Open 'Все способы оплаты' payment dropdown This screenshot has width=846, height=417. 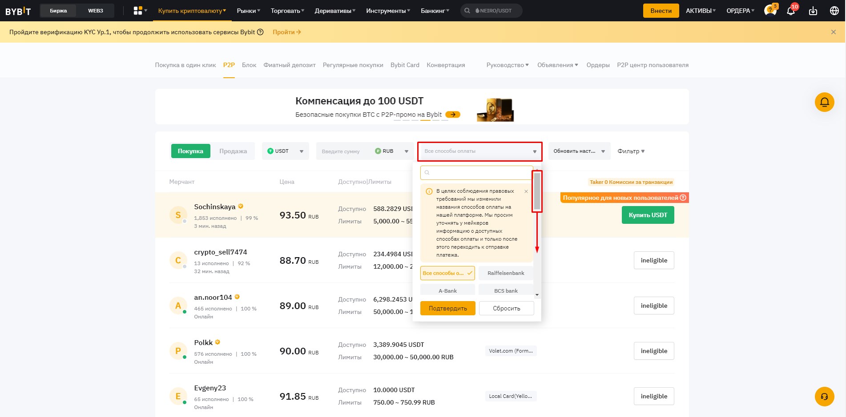click(x=480, y=151)
